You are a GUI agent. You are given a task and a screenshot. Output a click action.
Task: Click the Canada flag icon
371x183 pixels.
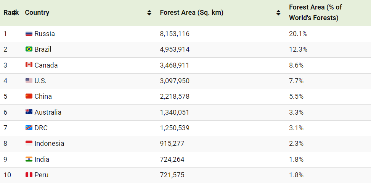[x=29, y=65]
